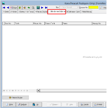
Task: Click the document preview magnifier icon
Action: tap(33, 8)
